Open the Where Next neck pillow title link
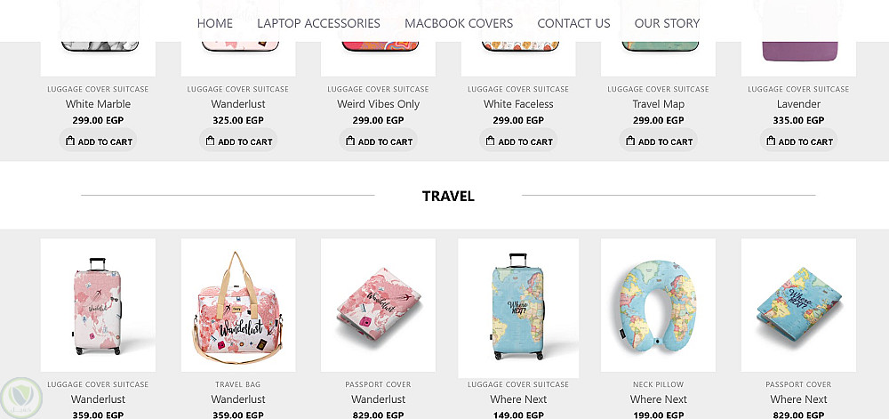This screenshot has width=889, height=419. click(658, 399)
